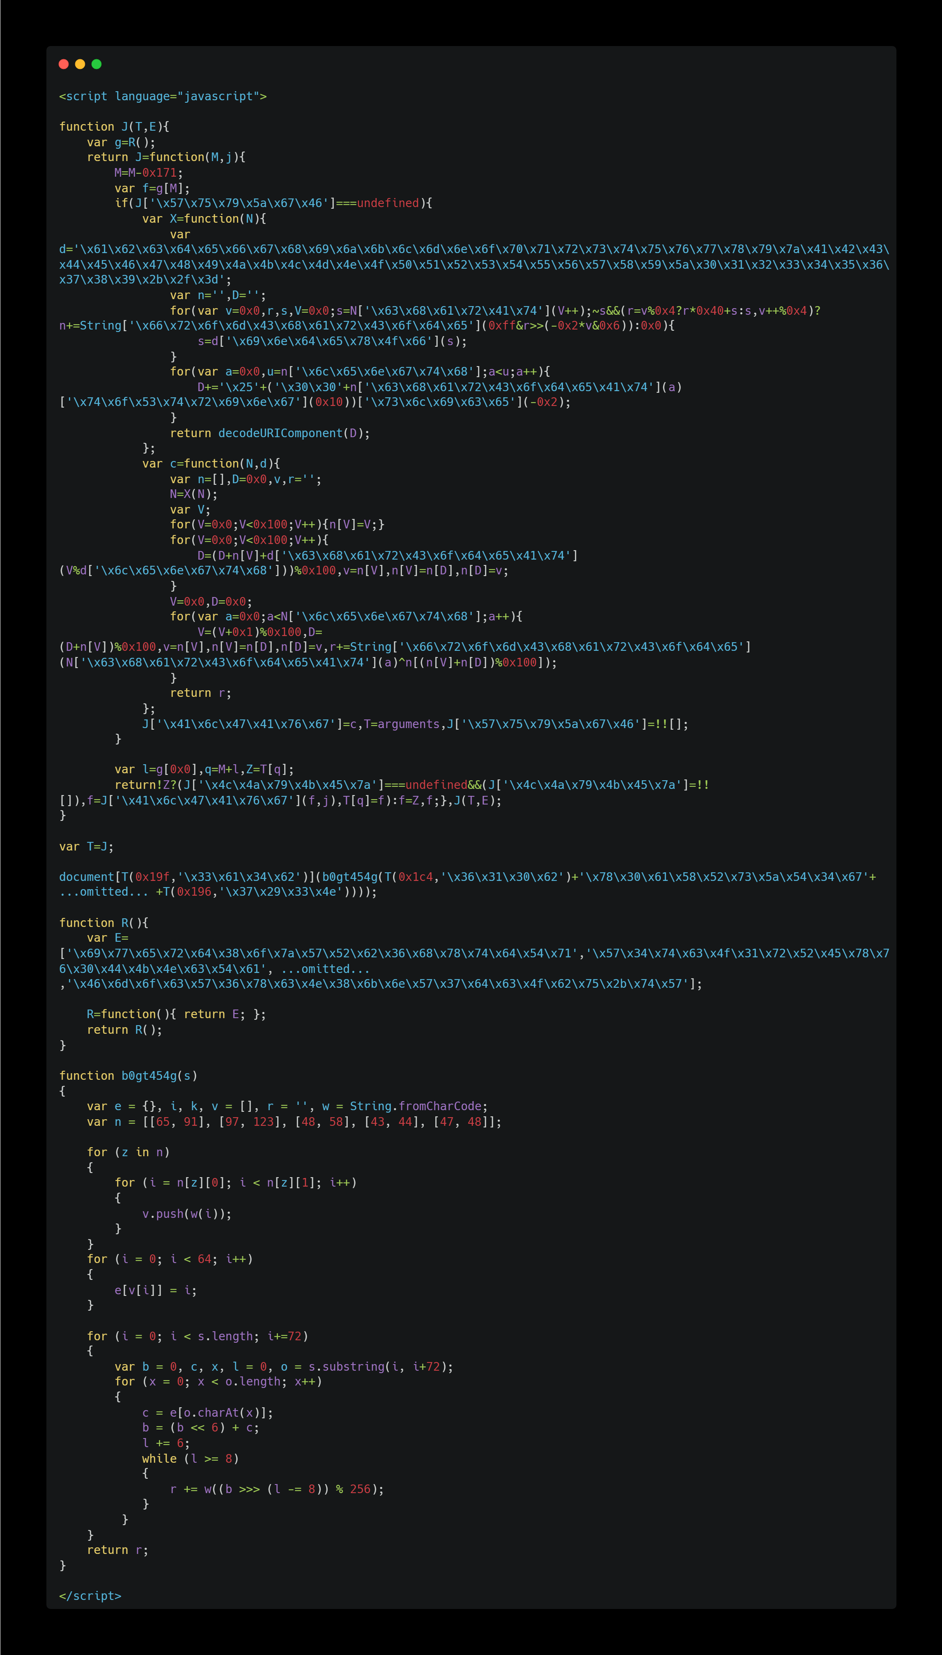
Task: Click the line 'function J(T,E){'
Action: [x=115, y=127]
